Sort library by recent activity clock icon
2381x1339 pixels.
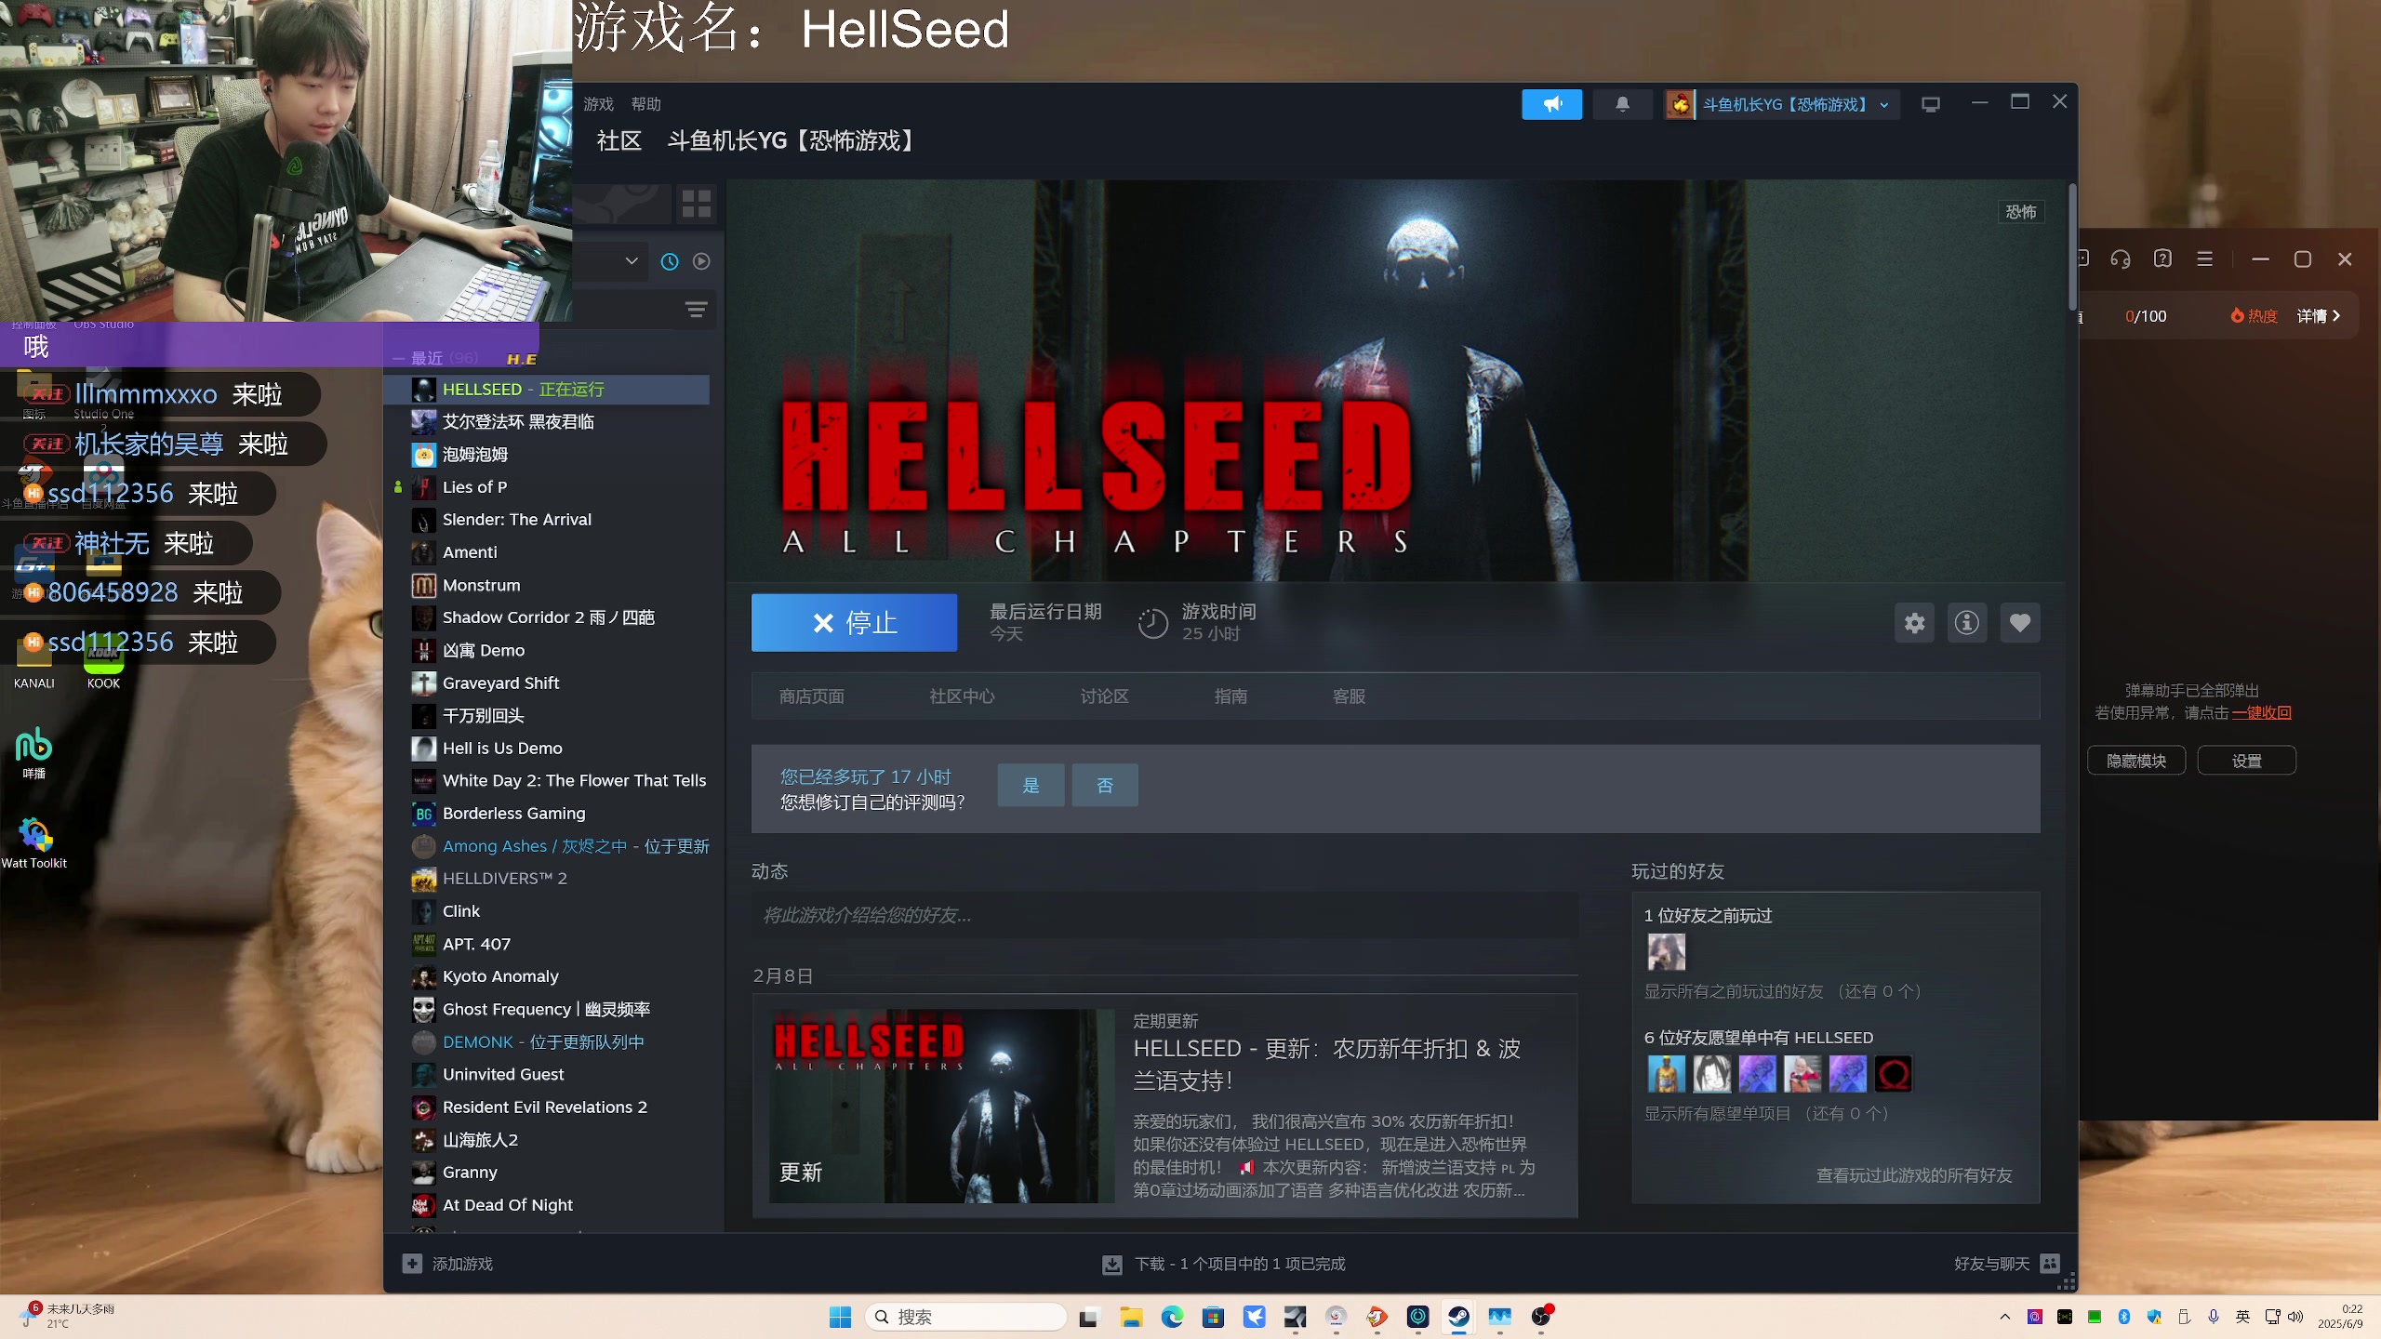pos(670,261)
